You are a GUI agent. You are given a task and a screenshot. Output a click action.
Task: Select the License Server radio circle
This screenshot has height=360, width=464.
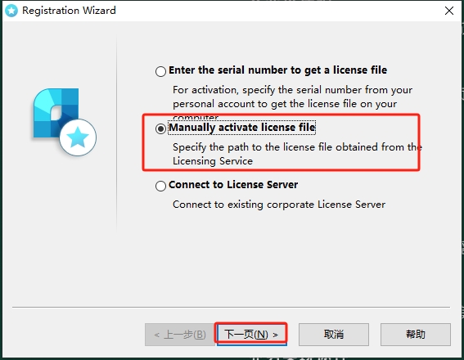click(160, 186)
